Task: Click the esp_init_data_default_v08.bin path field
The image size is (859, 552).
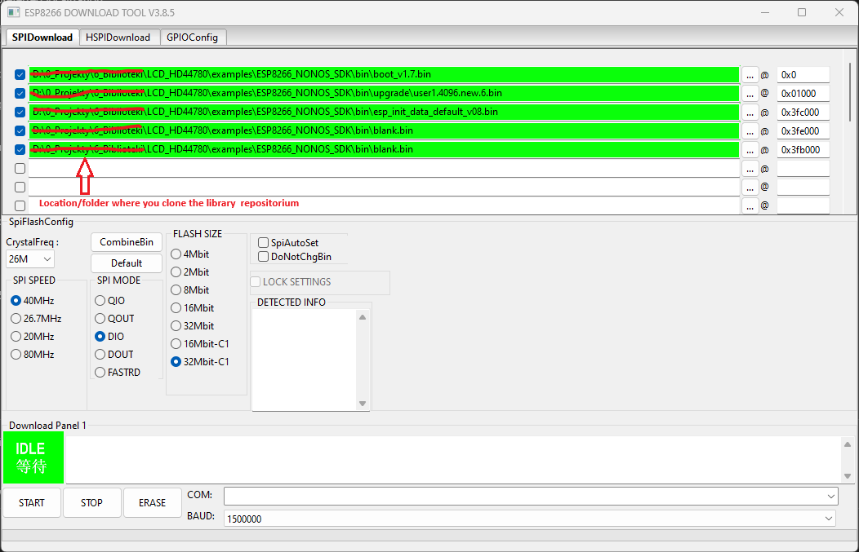Action: click(x=384, y=113)
